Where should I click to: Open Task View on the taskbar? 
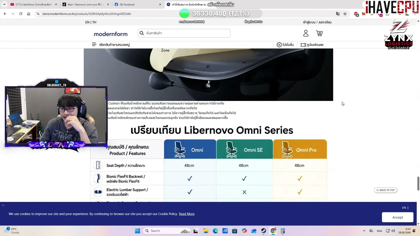pos(196,231)
